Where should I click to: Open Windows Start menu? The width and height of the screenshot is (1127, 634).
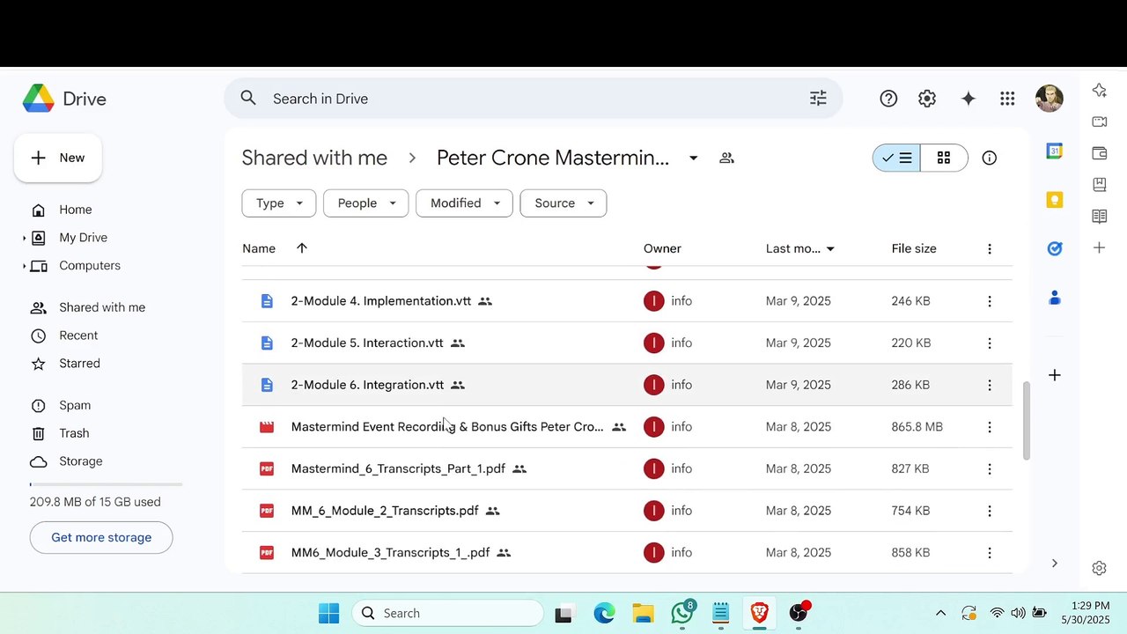[329, 613]
